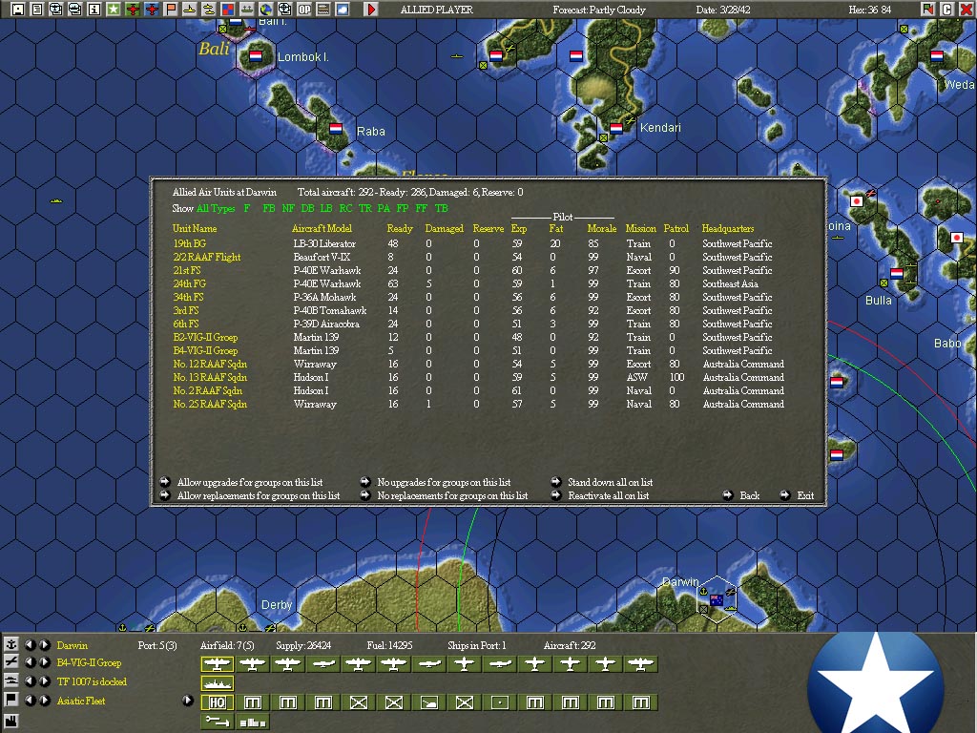Click the red and blue checkered icon
977x733 pixels.
point(227,9)
